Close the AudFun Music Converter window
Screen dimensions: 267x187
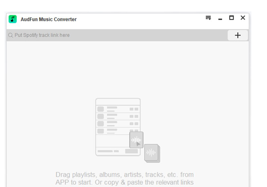click(243, 18)
